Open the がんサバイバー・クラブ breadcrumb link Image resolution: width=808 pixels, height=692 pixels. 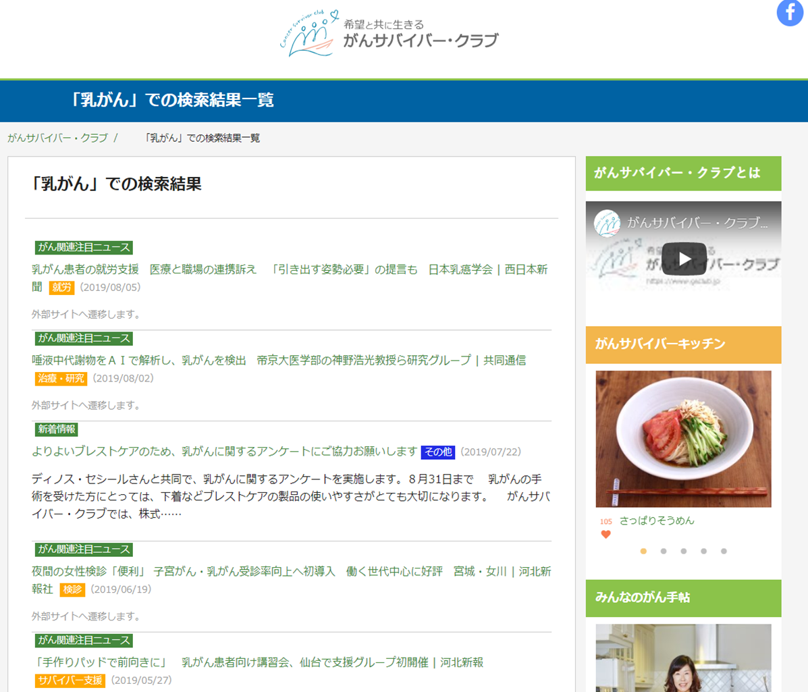tap(57, 138)
